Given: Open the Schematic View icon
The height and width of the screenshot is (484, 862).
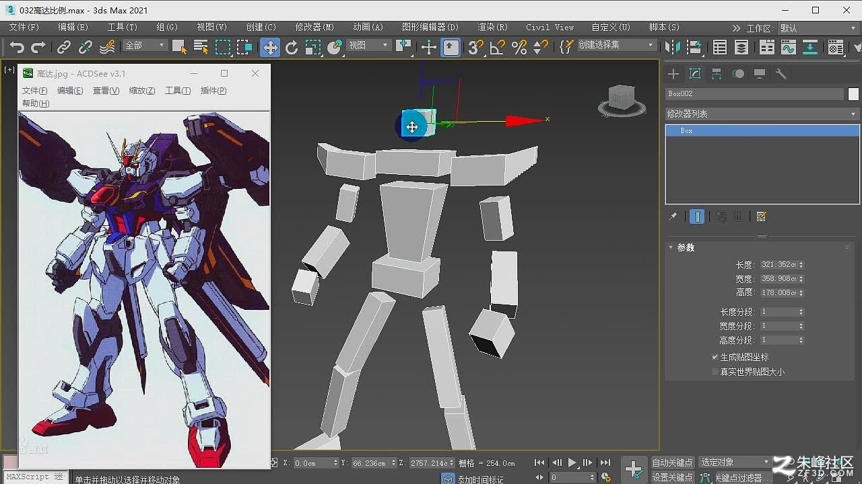Looking at the screenshot, I should click(810, 47).
